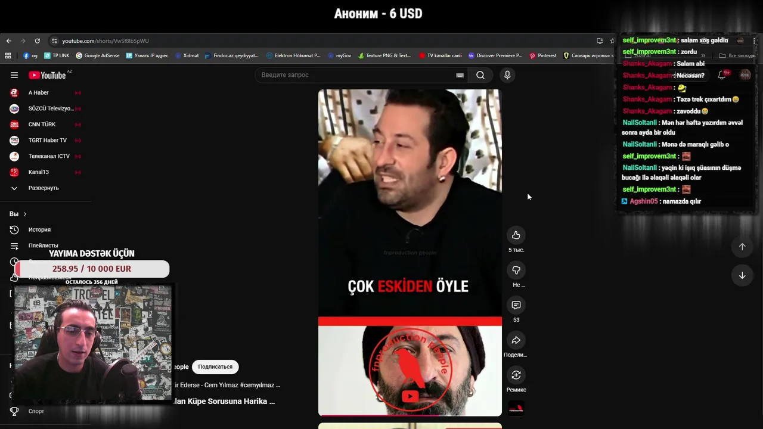The image size is (763, 429).
Task: Click the address bar youtube.com URL
Action: coord(106,41)
